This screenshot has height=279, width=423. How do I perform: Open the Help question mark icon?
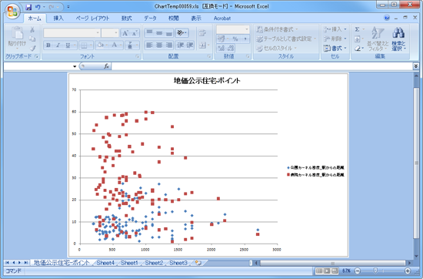(x=387, y=18)
